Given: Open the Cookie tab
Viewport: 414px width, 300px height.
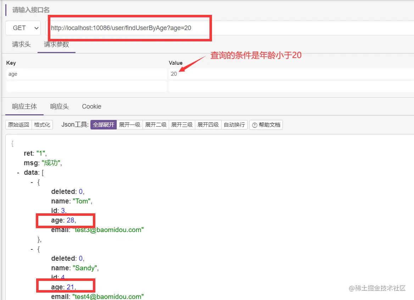Looking at the screenshot, I should (x=91, y=106).
